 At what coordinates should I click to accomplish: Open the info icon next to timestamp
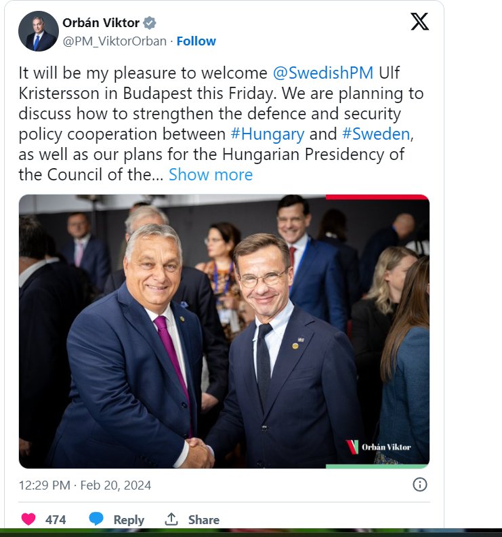(x=420, y=485)
